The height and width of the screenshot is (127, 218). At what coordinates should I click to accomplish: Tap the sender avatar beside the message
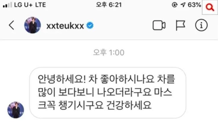[x=16, y=110]
